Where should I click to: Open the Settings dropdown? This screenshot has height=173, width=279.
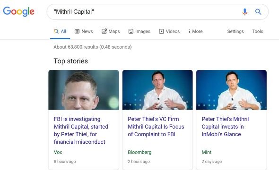click(235, 32)
